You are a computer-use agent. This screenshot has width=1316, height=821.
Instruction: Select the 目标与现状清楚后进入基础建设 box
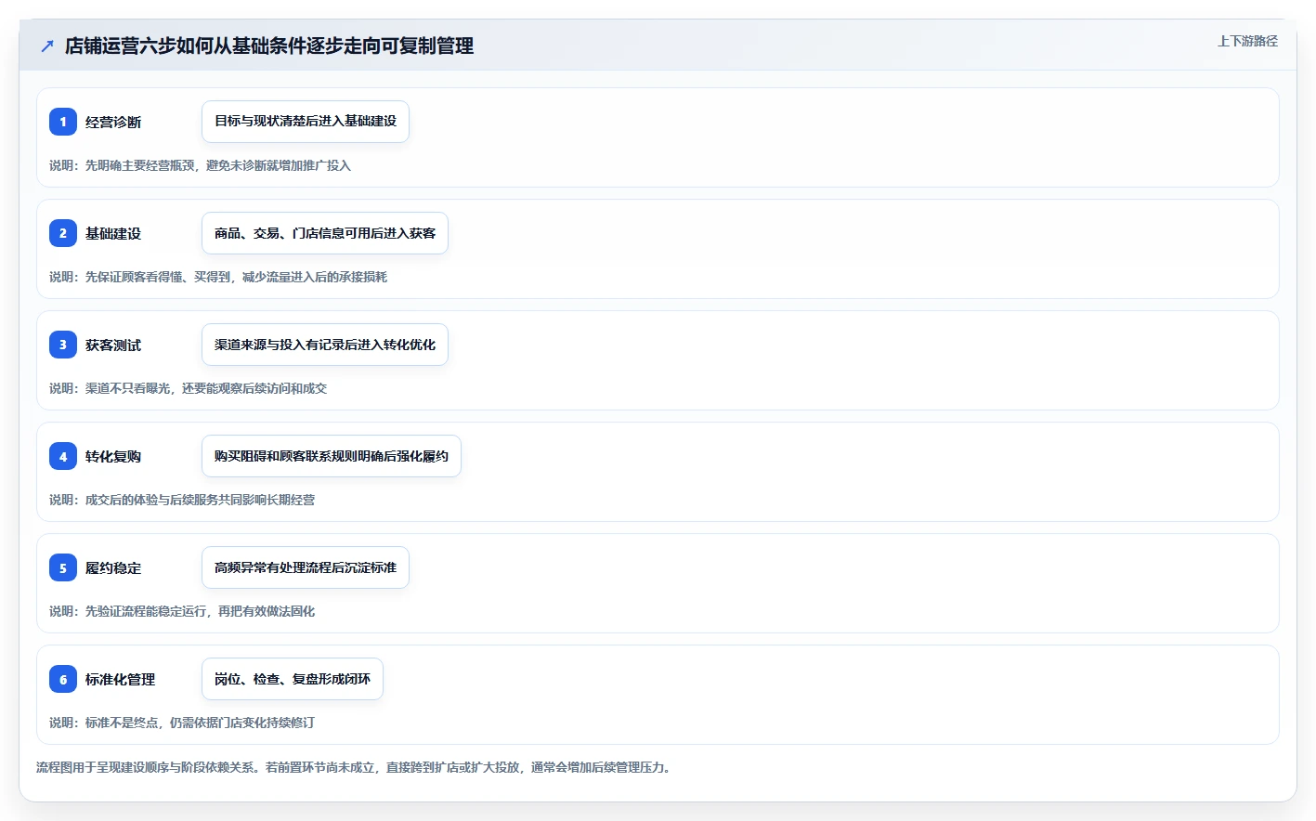306,122
